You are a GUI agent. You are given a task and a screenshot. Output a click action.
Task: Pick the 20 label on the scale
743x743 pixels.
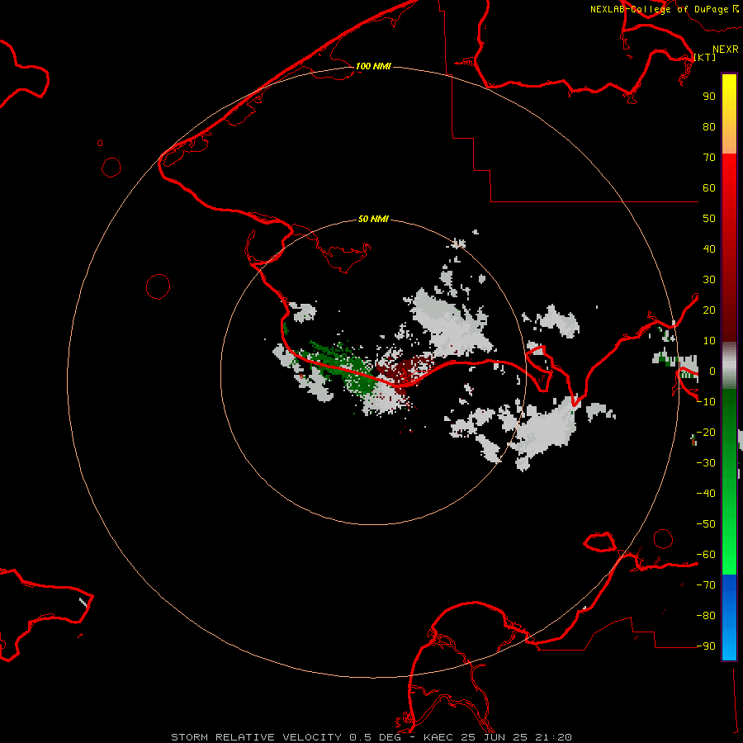709,310
